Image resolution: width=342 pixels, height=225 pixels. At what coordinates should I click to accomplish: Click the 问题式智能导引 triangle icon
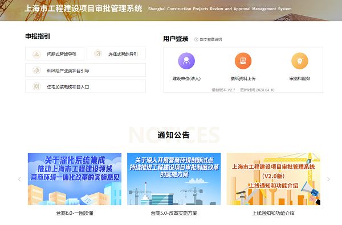pos(36,54)
